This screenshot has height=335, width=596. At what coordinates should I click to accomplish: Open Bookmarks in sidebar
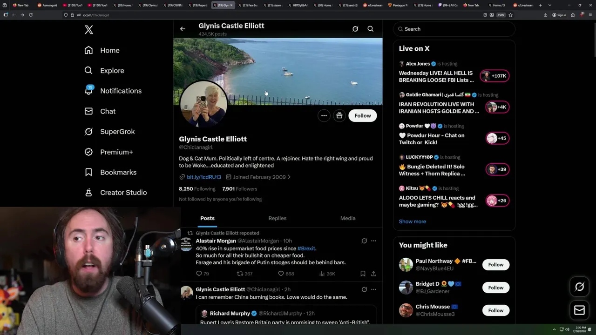point(110,172)
